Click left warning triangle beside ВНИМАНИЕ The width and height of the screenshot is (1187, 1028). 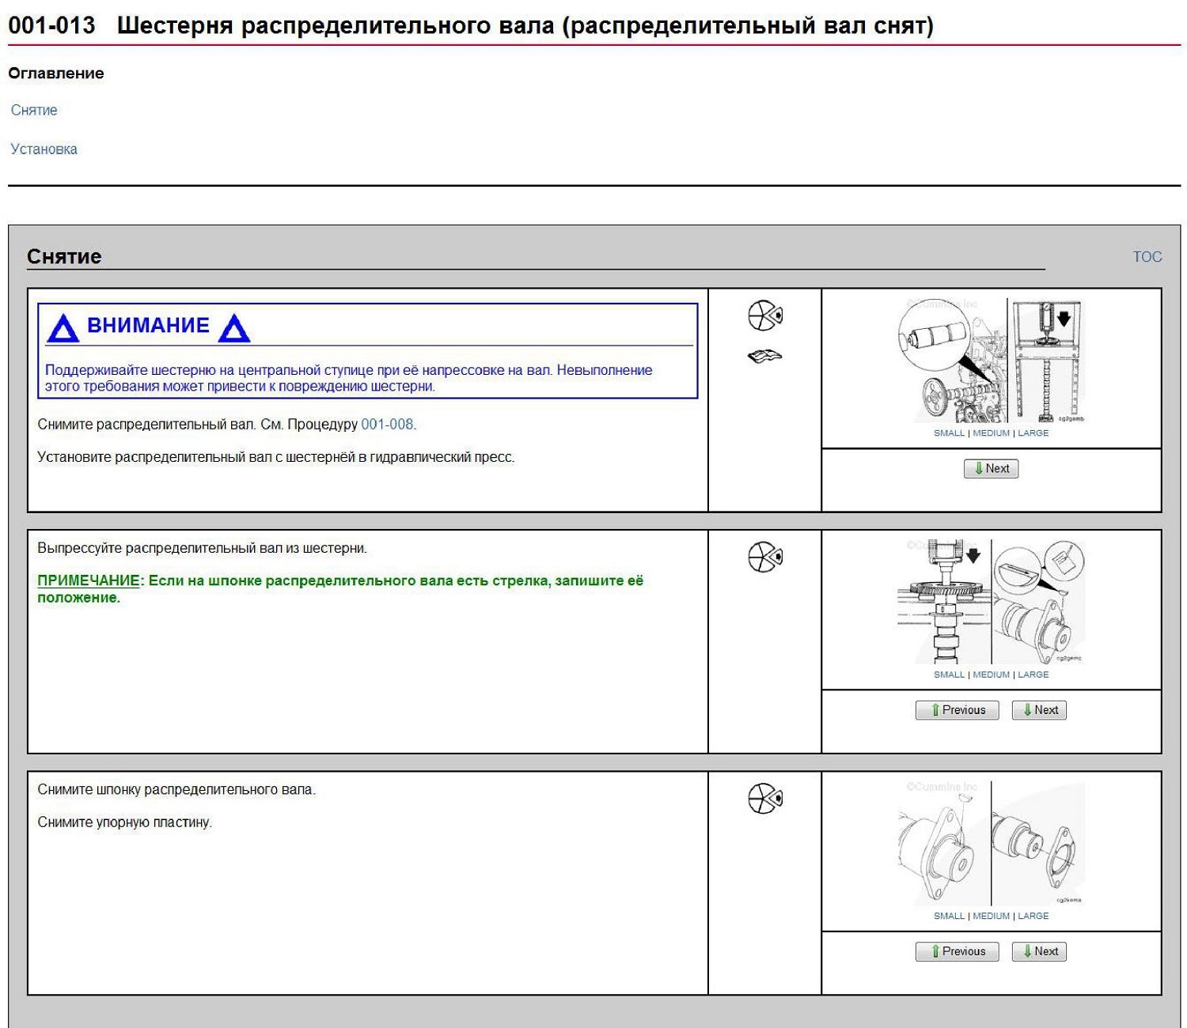[63, 327]
